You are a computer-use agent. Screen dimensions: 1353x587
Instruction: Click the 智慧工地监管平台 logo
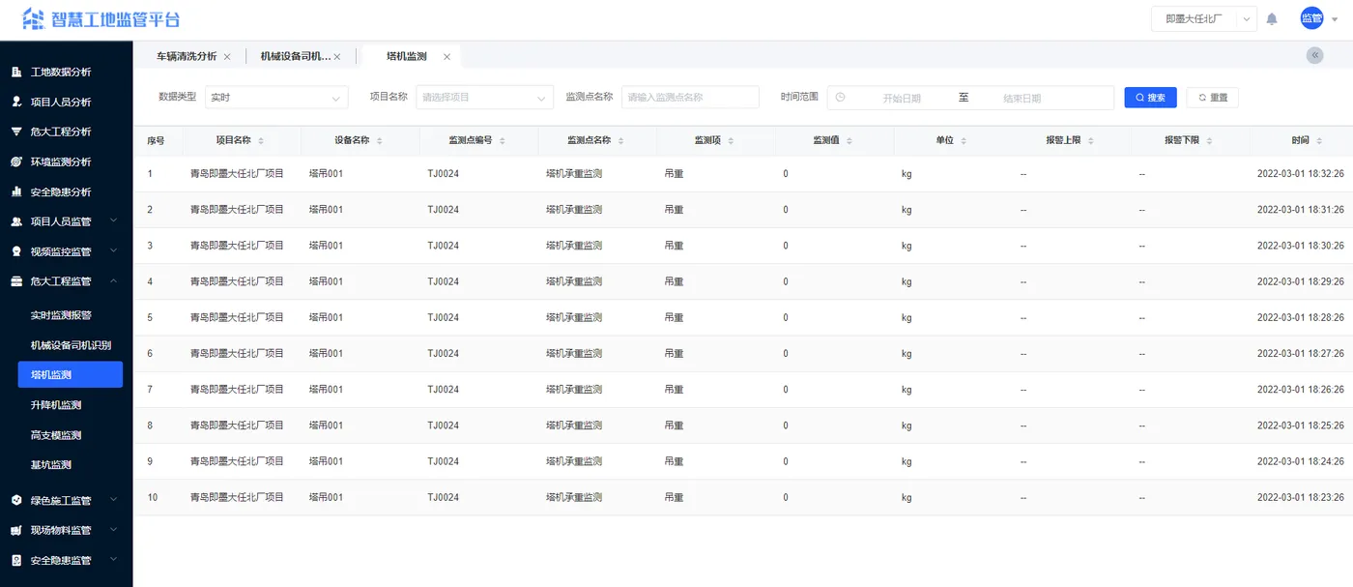(x=101, y=19)
